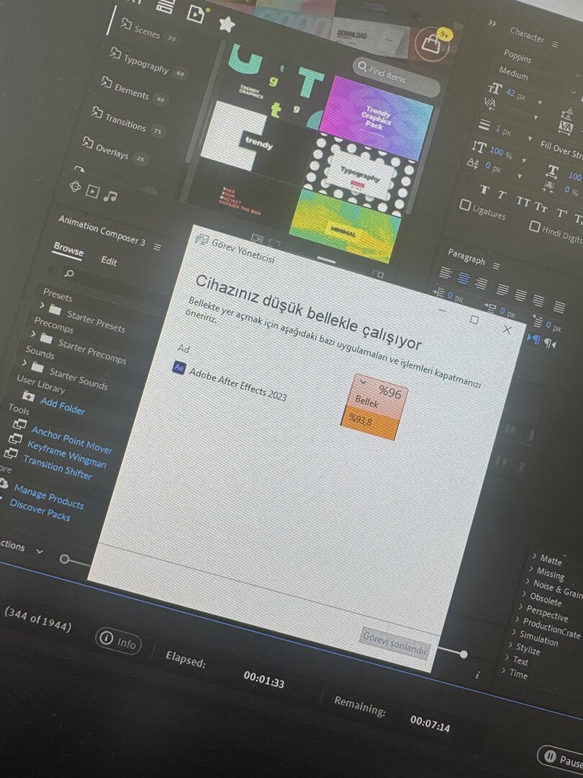Select the play box icon below Overlays

click(x=93, y=191)
